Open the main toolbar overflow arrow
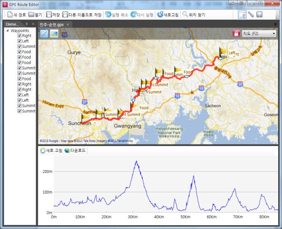Image resolution: width=282 pixels, height=229 pixels. pos(277,17)
